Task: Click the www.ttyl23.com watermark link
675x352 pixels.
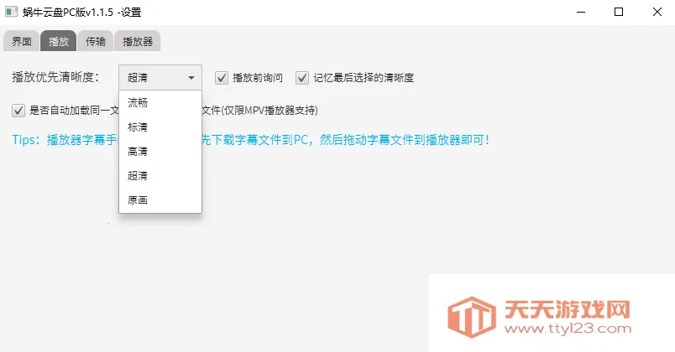Action: [x=568, y=330]
